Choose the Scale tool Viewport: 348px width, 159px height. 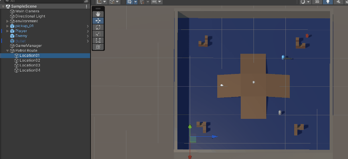tap(98, 34)
